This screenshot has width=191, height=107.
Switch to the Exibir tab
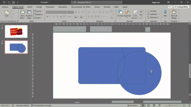[116, 7]
